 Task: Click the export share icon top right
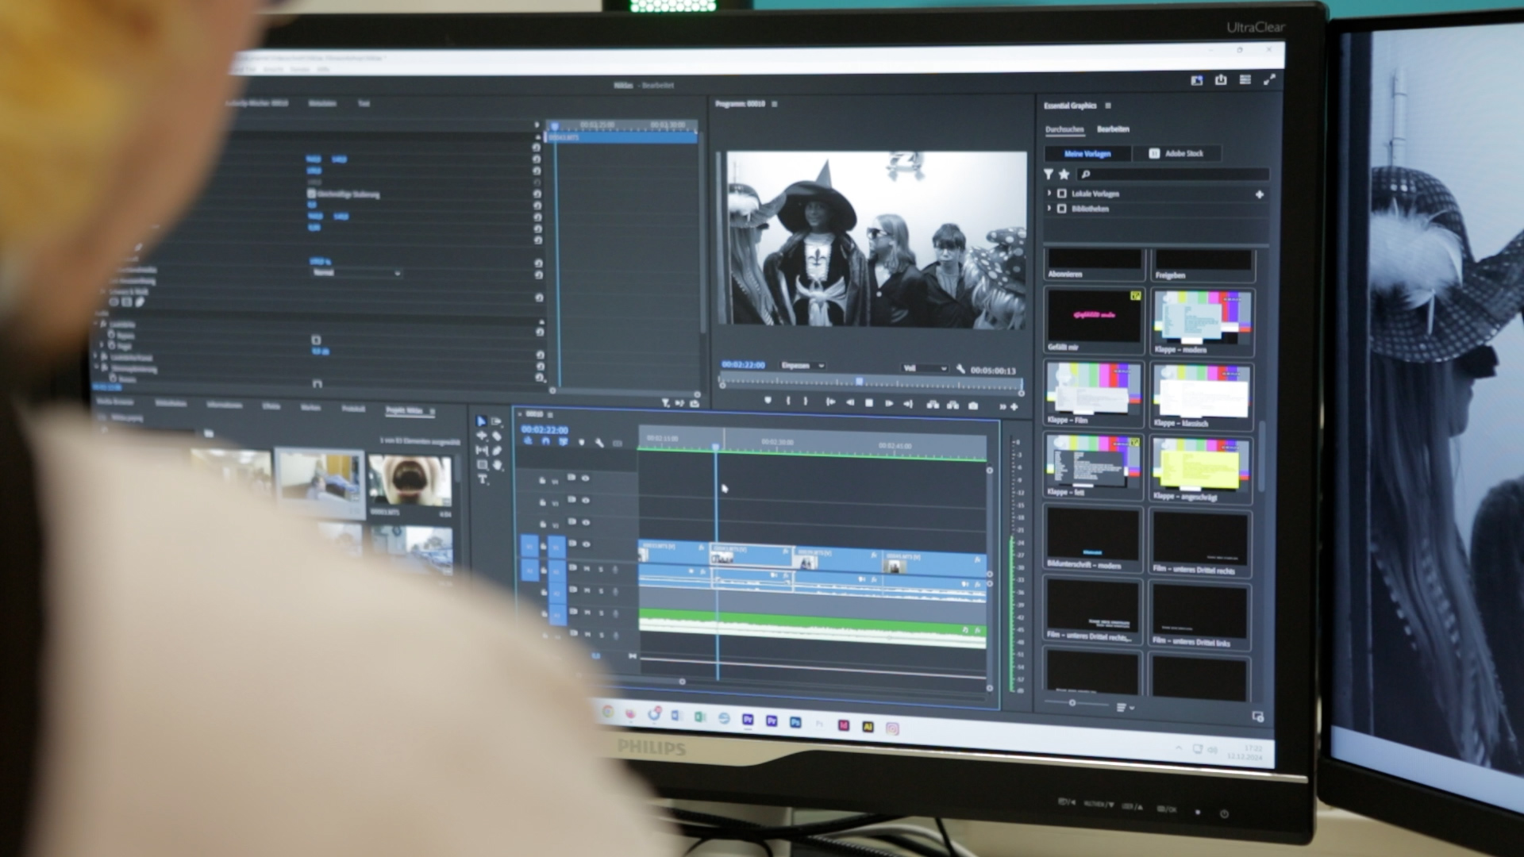coord(1221,79)
